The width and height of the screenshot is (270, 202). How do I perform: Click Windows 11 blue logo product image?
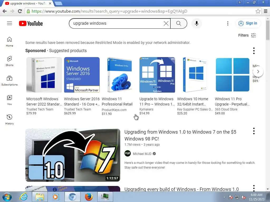pyautogui.click(x=233, y=75)
